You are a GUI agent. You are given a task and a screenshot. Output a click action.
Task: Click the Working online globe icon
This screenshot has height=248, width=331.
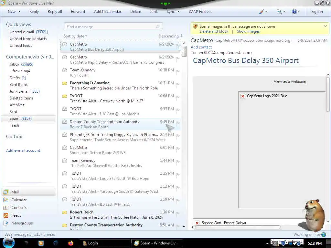coord(324,234)
